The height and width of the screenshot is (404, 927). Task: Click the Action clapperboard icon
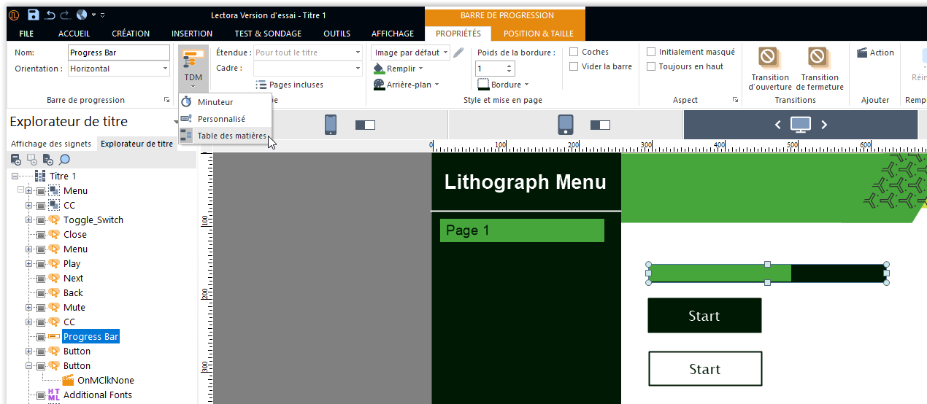(862, 53)
